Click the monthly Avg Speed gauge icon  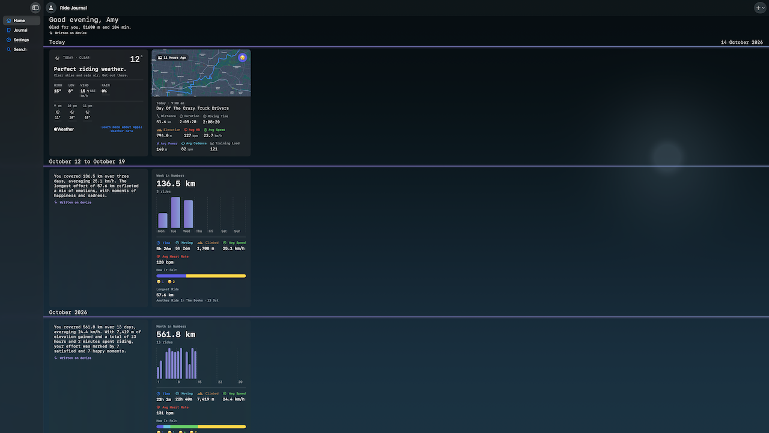pos(225,394)
